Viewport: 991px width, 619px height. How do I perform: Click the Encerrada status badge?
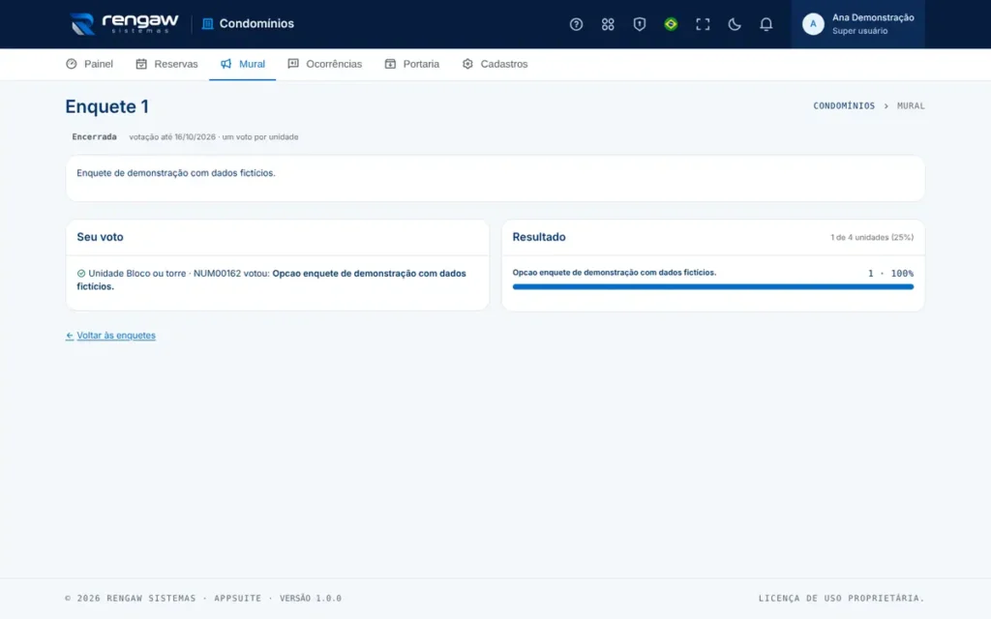tap(94, 137)
